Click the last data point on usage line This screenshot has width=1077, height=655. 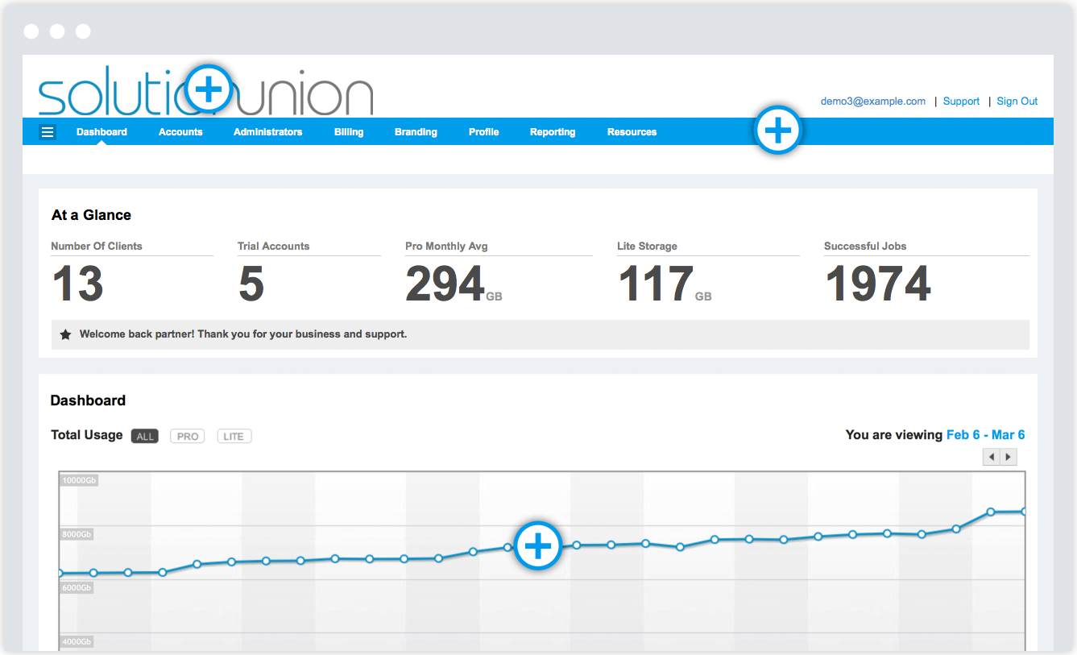pos(1024,512)
